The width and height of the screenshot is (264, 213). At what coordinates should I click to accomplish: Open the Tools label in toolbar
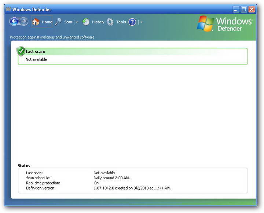[121, 22]
